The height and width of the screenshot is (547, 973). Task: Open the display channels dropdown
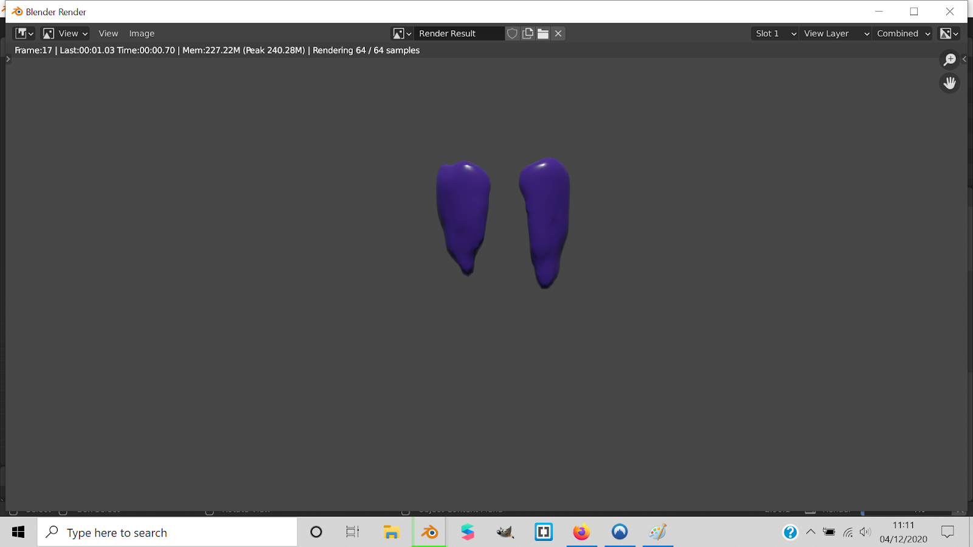[949, 33]
